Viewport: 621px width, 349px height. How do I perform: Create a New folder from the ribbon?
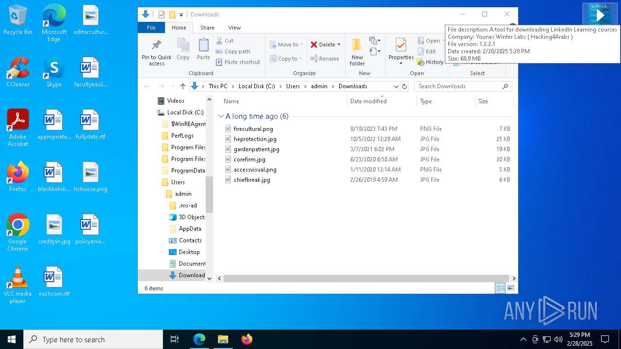pos(357,52)
